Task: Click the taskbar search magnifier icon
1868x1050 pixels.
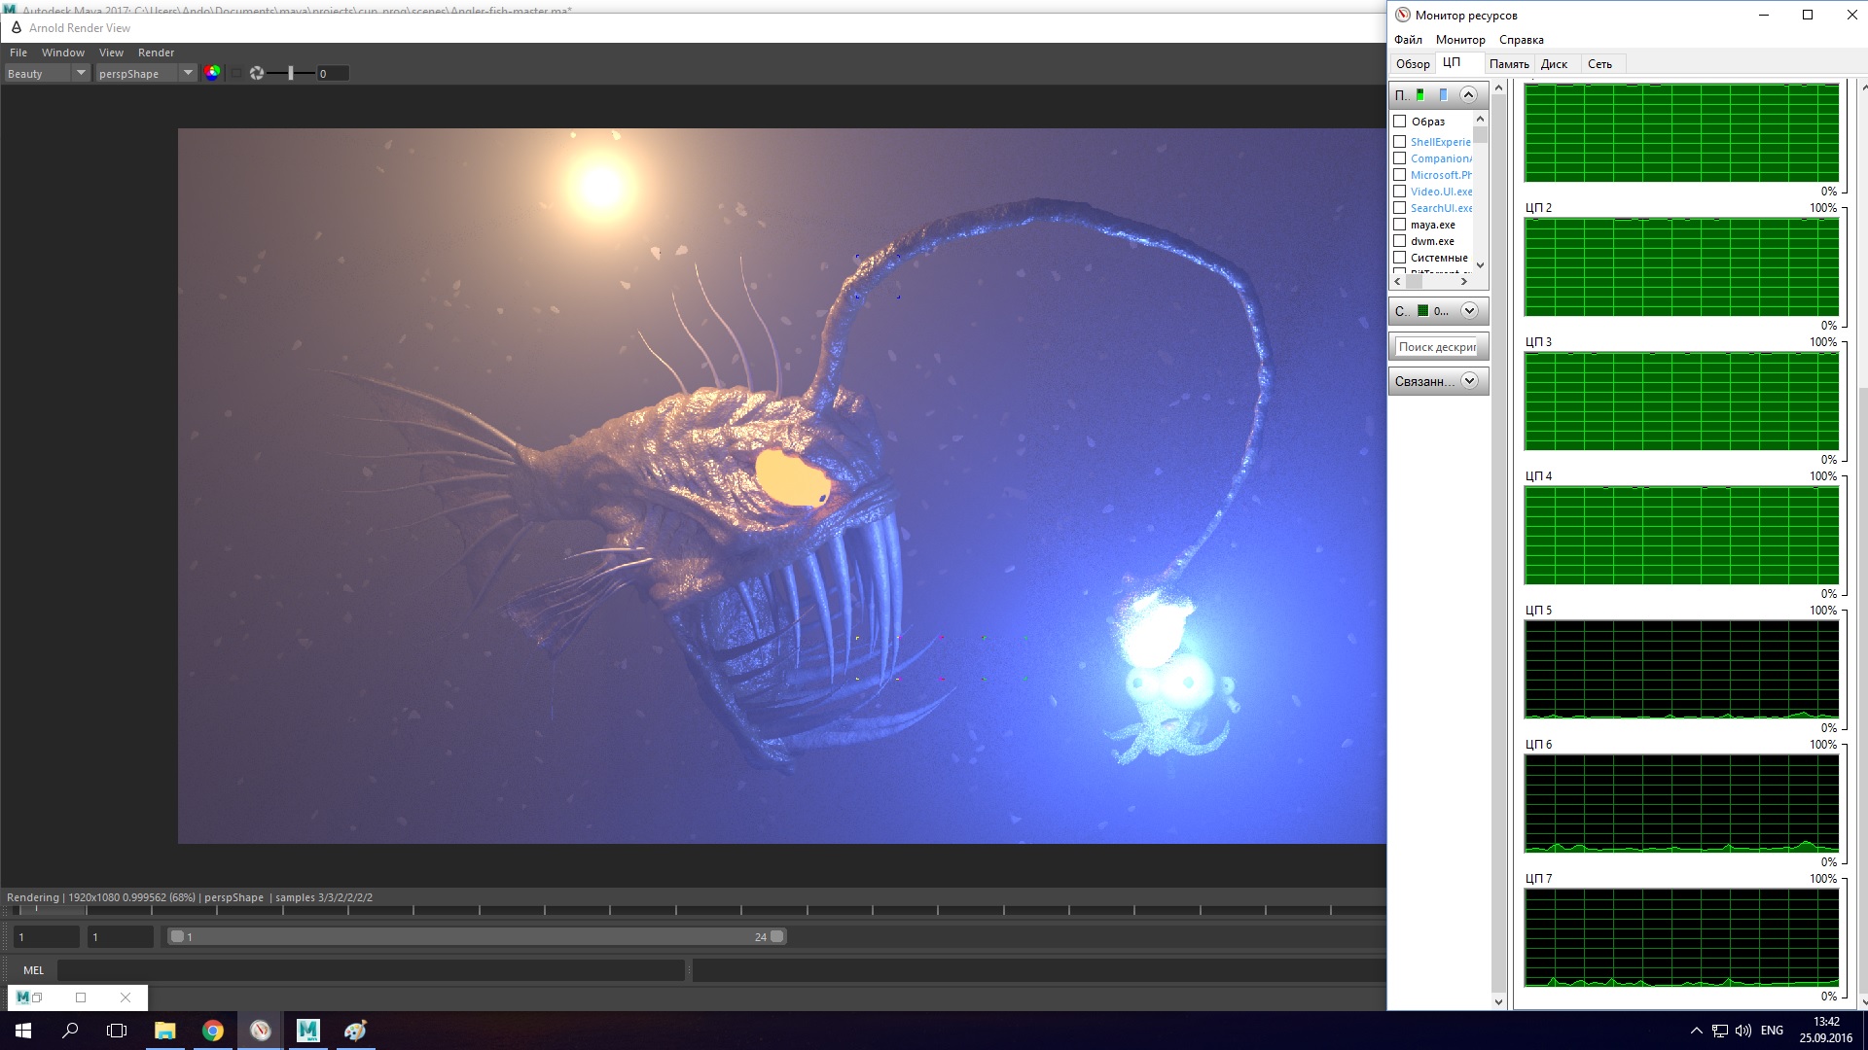Action: (70, 1031)
